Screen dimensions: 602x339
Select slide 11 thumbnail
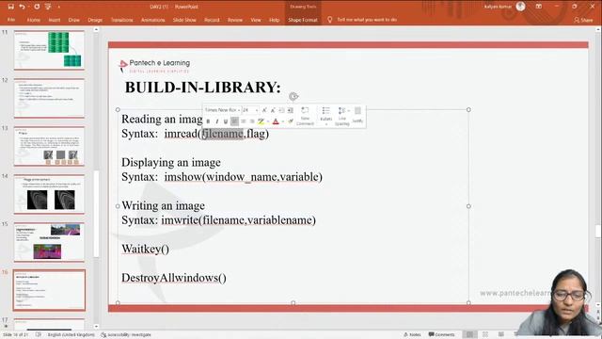point(49,50)
